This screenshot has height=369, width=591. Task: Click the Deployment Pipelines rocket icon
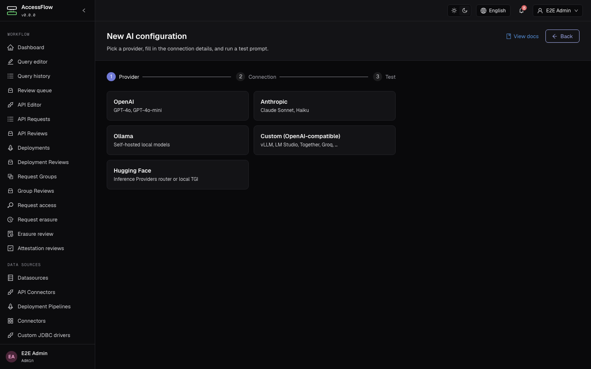11,307
